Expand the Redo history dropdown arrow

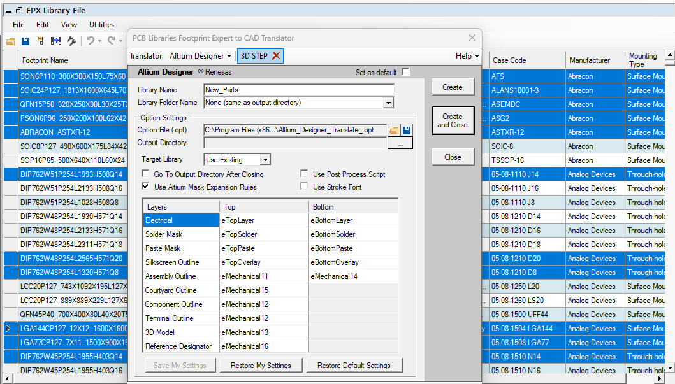(x=121, y=41)
